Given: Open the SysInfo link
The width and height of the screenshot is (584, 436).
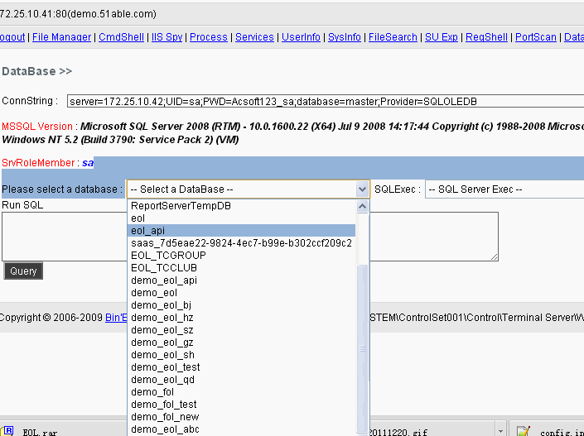Looking at the screenshot, I should pyautogui.click(x=344, y=37).
